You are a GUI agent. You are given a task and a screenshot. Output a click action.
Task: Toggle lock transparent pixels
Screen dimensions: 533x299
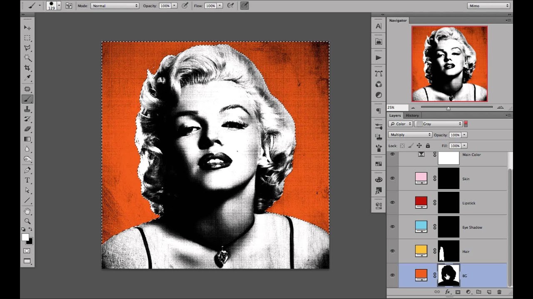(402, 146)
